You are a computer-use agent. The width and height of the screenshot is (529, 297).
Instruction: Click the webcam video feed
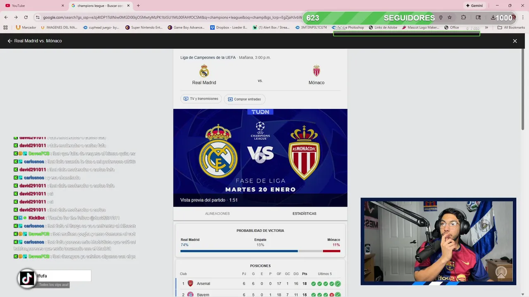point(438,241)
